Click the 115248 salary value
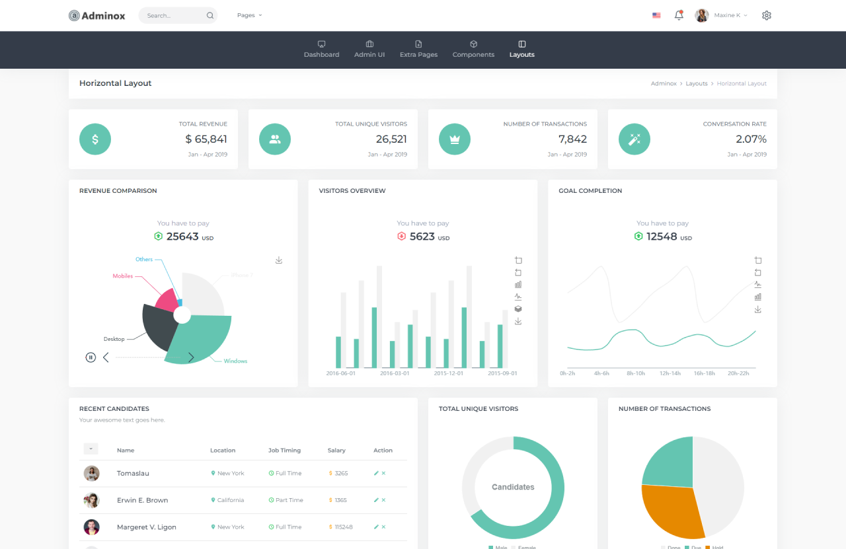The width and height of the screenshot is (846, 549). pyautogui.click(x=341, y=527)
